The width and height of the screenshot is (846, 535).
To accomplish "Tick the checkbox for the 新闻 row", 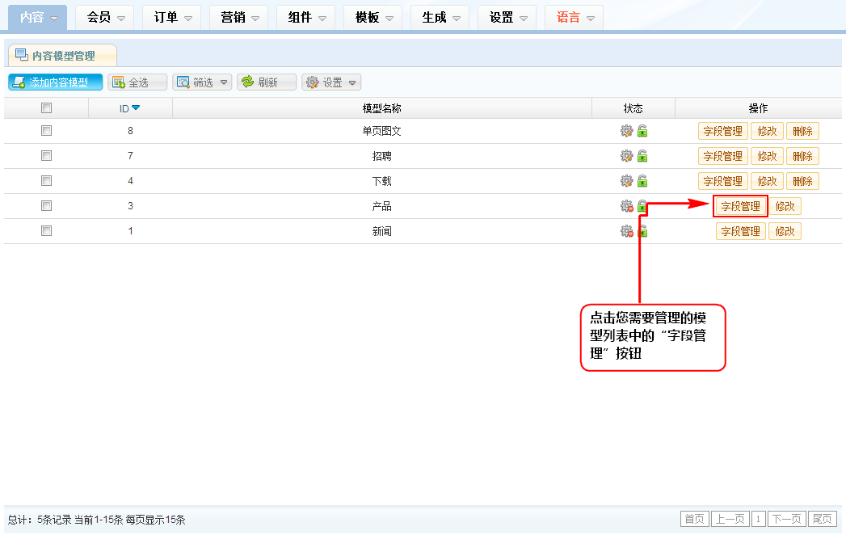I will (46, 231).
